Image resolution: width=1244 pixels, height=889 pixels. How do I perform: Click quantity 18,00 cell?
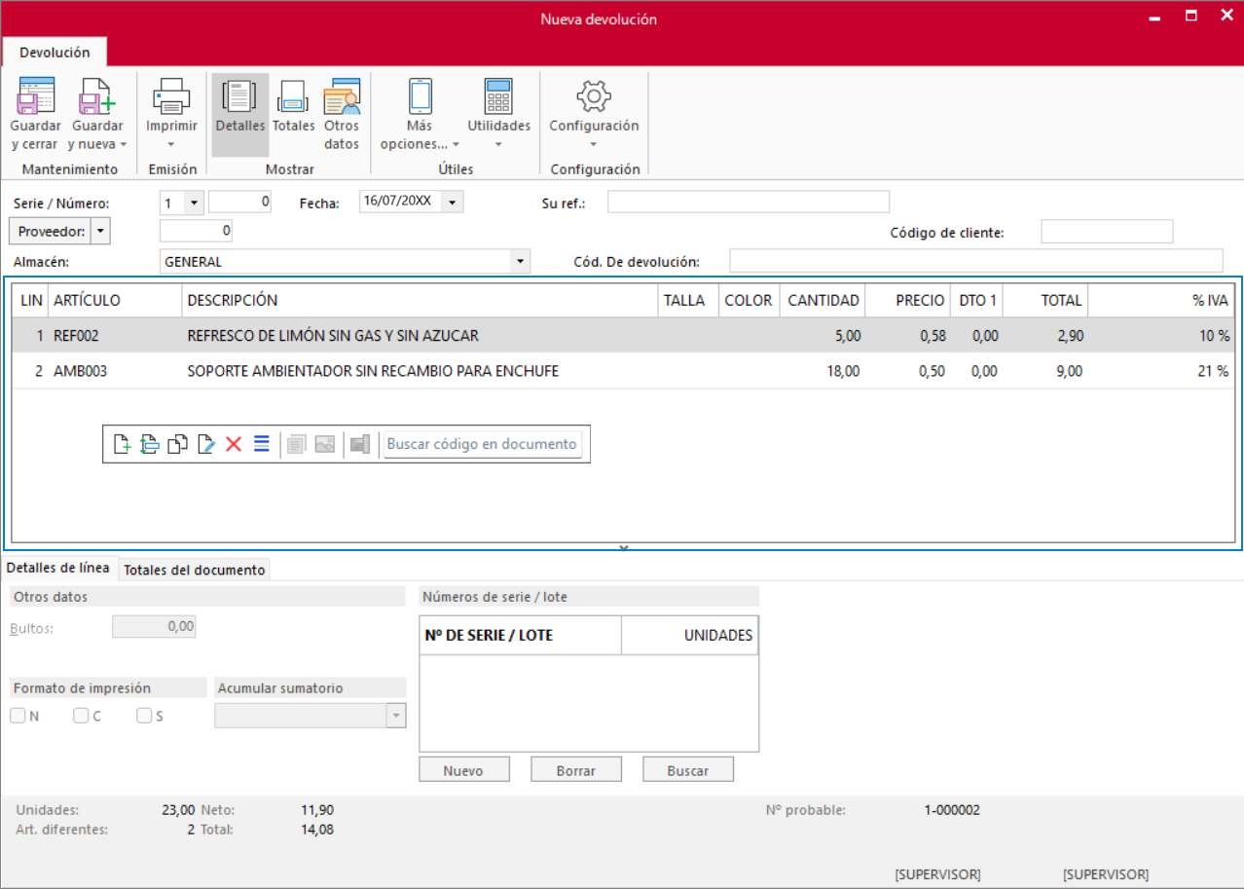[x=823, y=371]
